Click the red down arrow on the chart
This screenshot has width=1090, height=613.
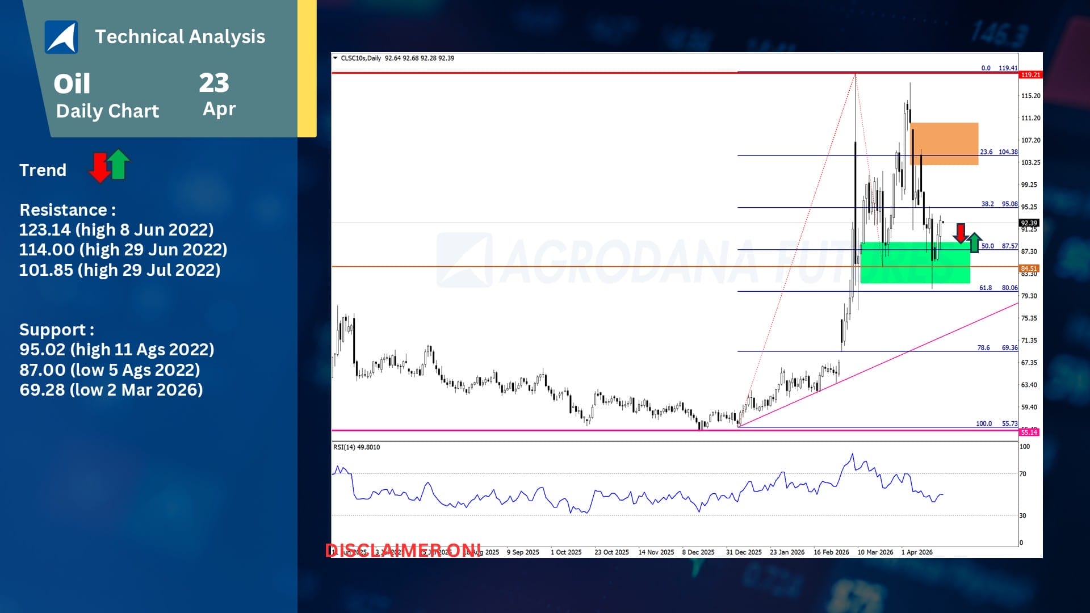point(960,233)
